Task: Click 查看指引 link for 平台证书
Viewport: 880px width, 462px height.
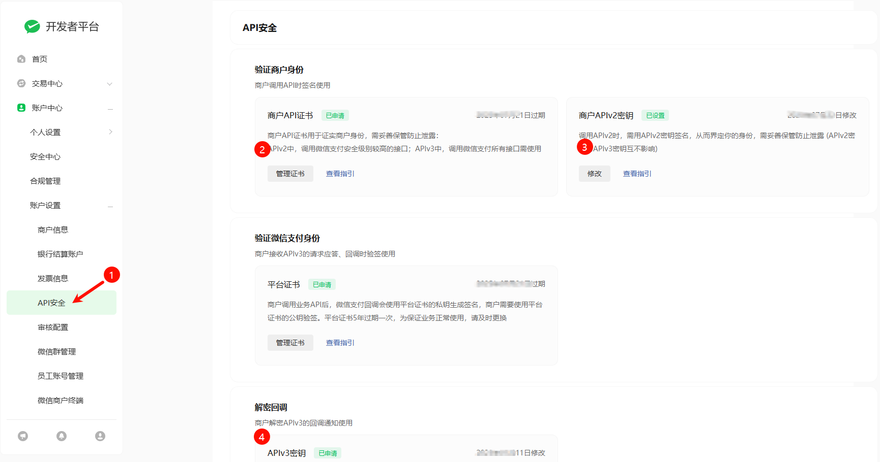Action: (x=340, y=343)
